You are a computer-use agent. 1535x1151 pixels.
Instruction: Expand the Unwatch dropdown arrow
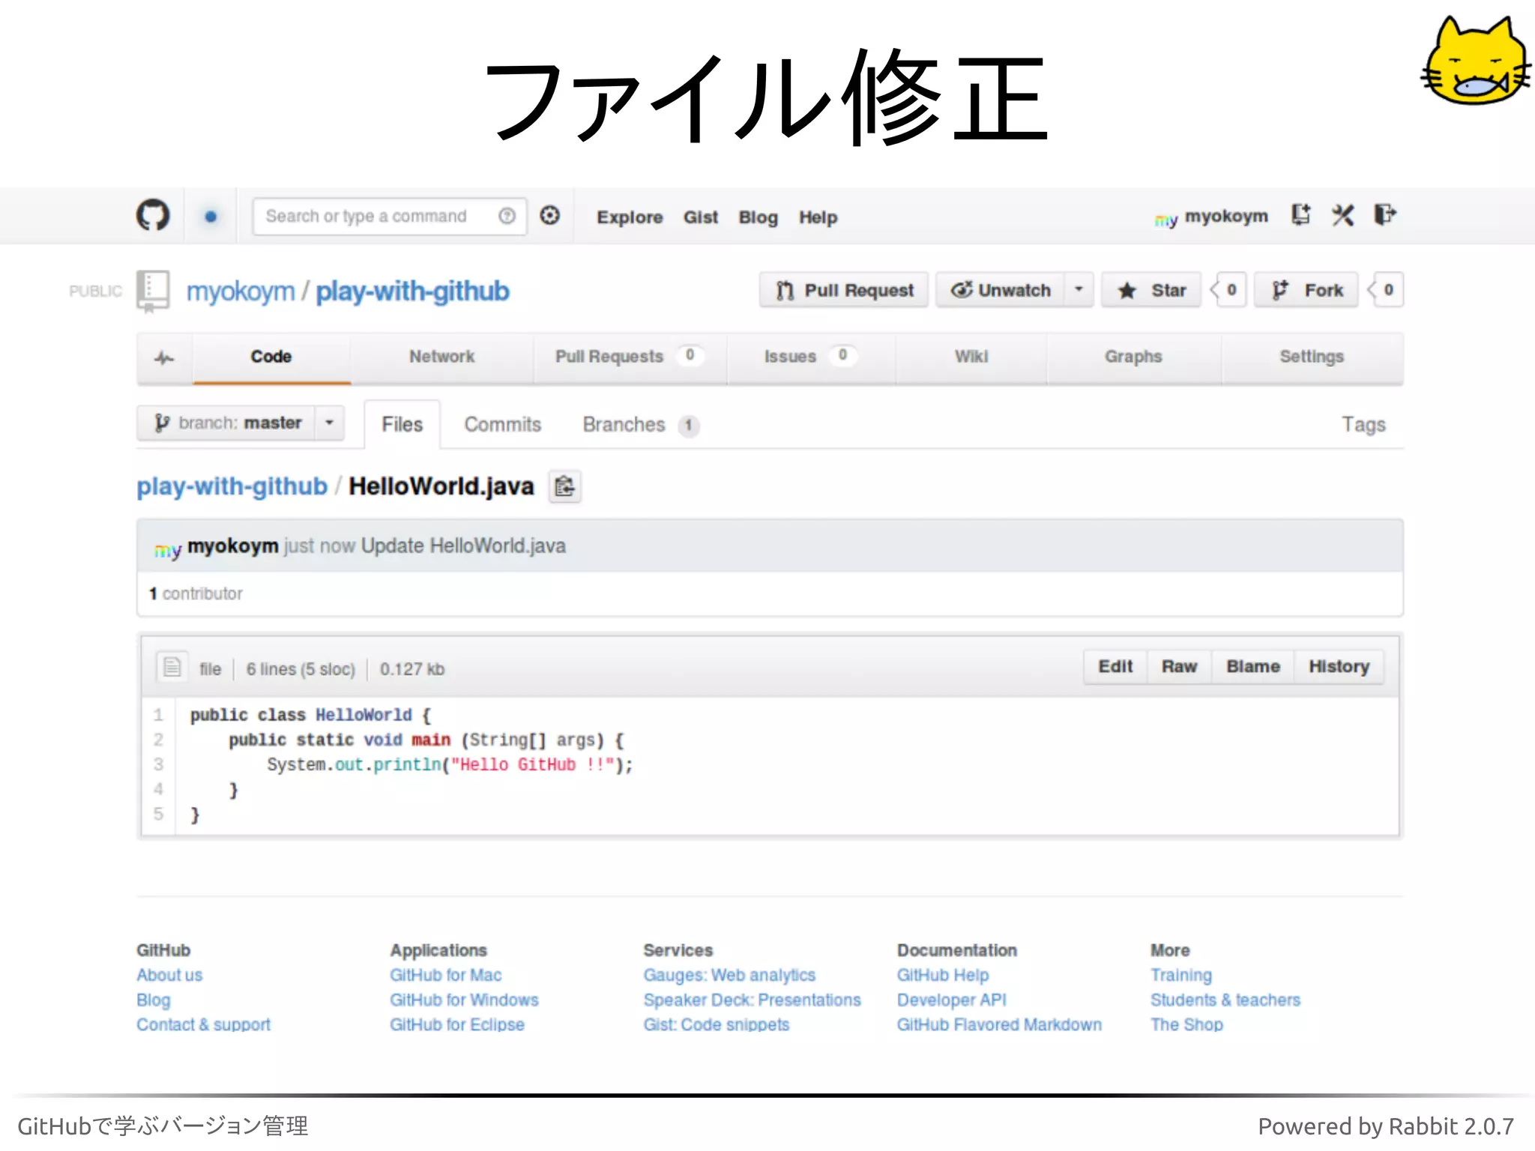point(1079,290)
